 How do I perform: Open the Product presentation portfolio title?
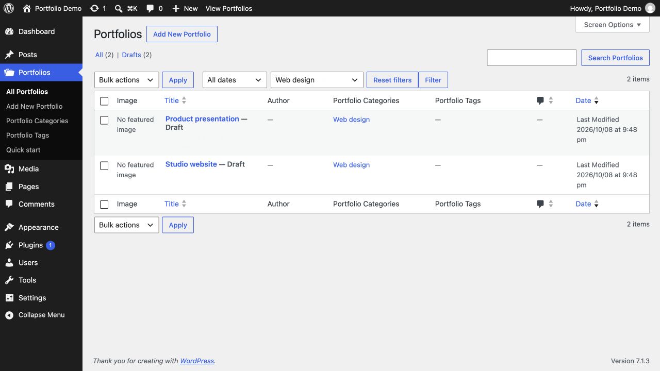click(202, 119)
